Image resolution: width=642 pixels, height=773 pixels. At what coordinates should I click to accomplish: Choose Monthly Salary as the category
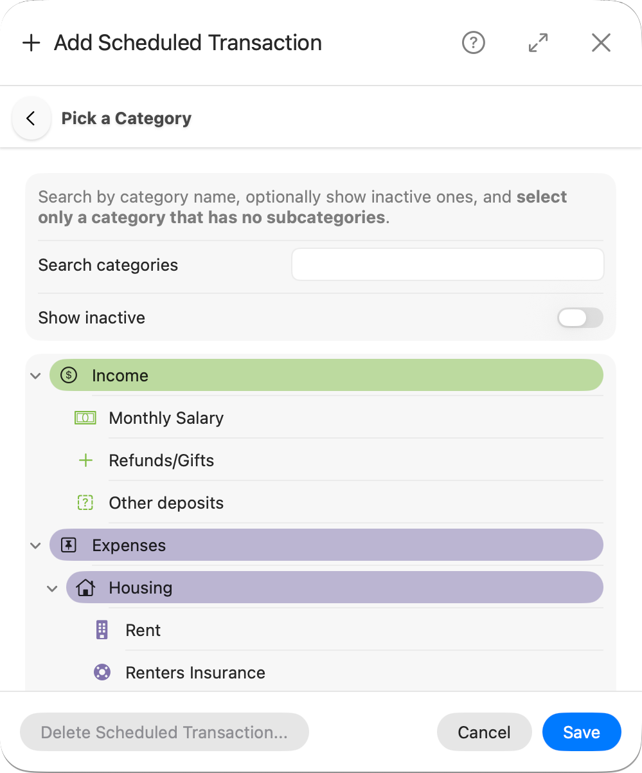tap(166, 417)
